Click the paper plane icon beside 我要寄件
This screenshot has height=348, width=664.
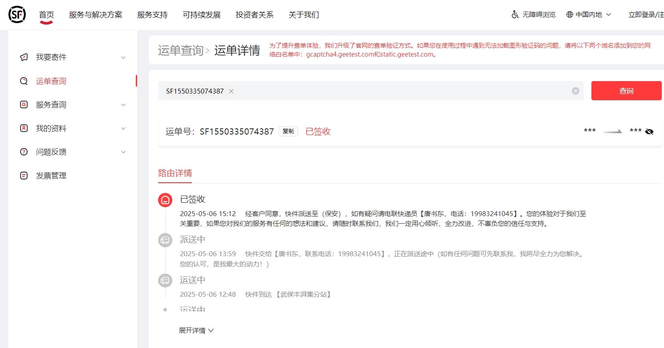click(x=24, y=57)
